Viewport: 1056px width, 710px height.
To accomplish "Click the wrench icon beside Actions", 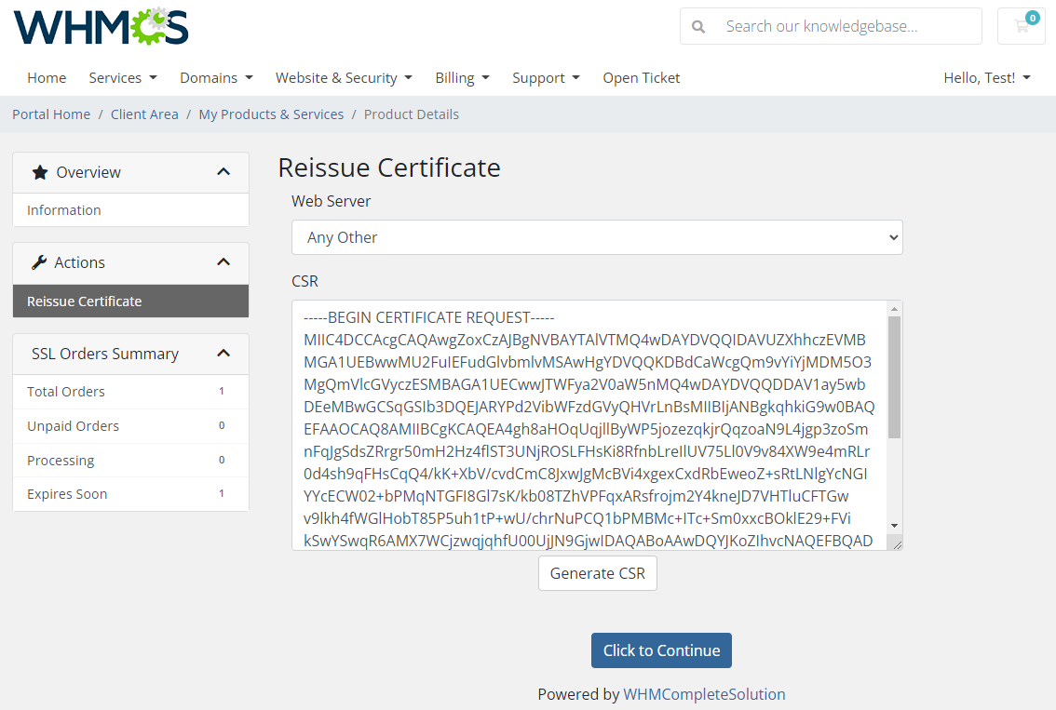I will 39,261.
